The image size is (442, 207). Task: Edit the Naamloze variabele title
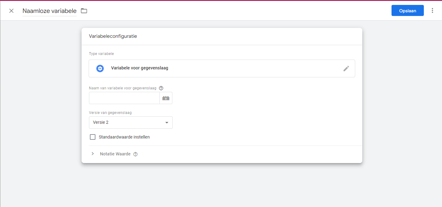point(50,11)
